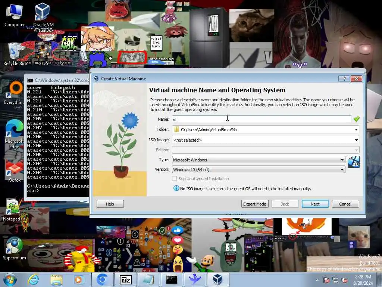Expand the Folder dropdown
Image resolution: width=382 pixels, height=287 pixels.
356,130
